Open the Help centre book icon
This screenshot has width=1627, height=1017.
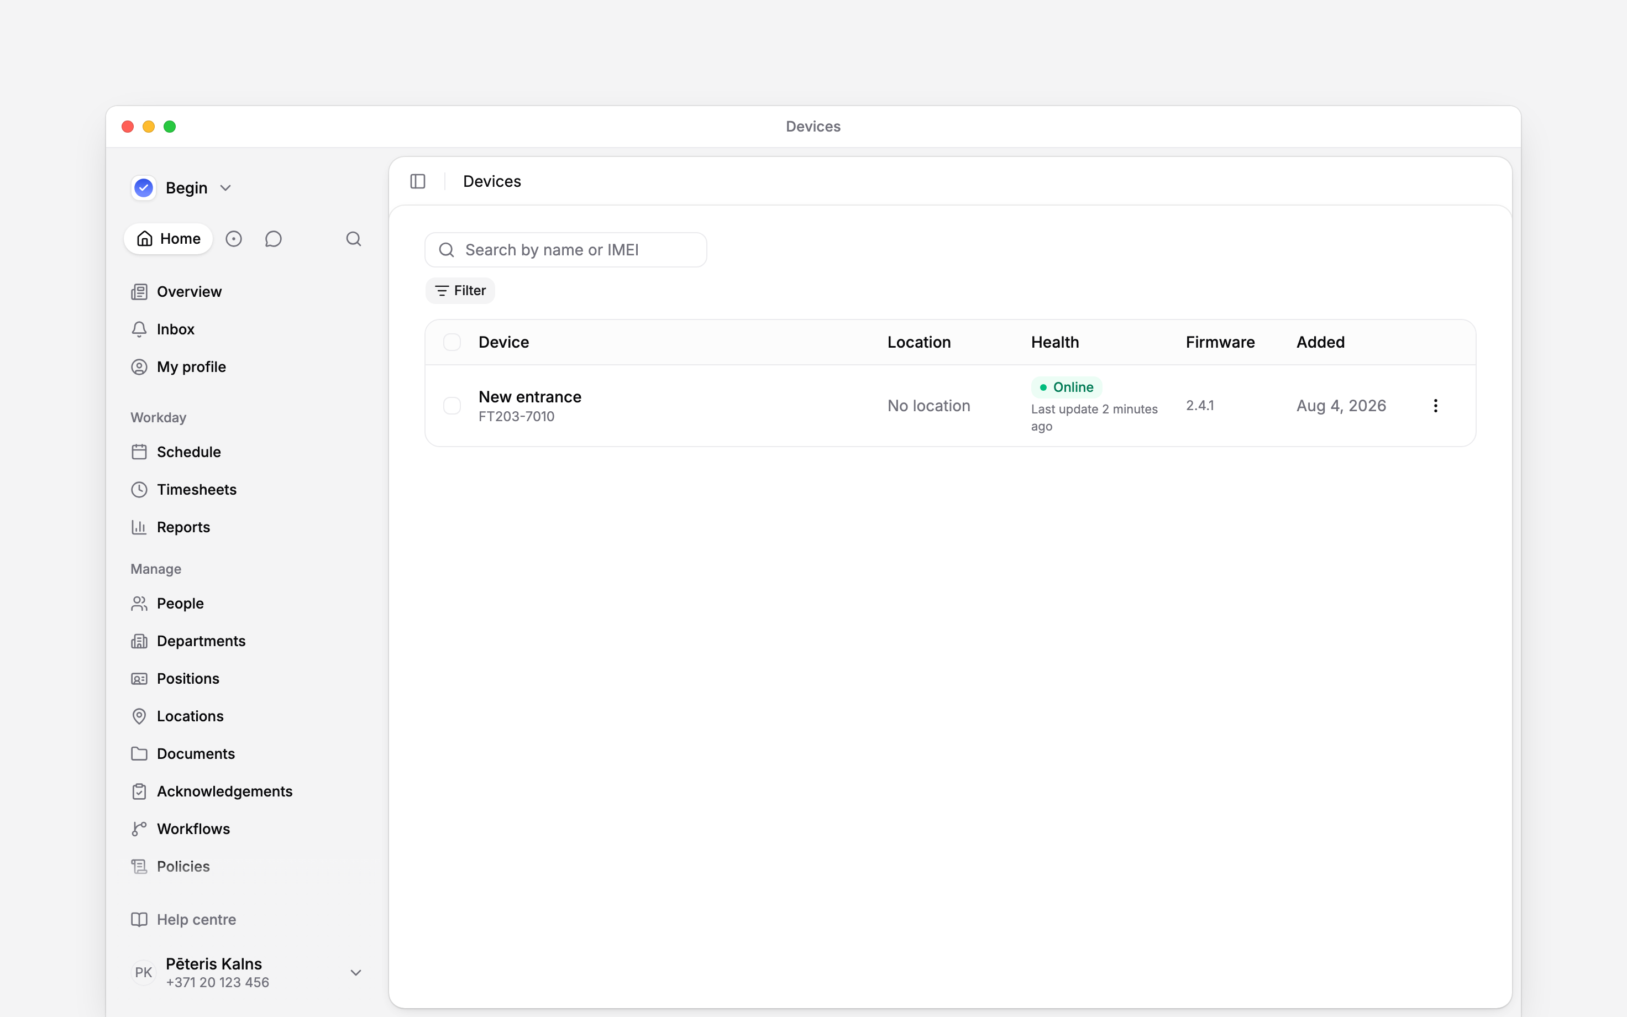[x=139, y=920]
